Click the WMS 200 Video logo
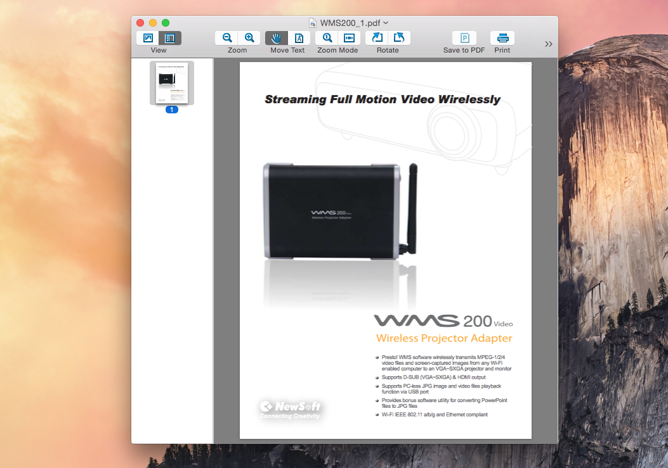 (x=443, y=321)
